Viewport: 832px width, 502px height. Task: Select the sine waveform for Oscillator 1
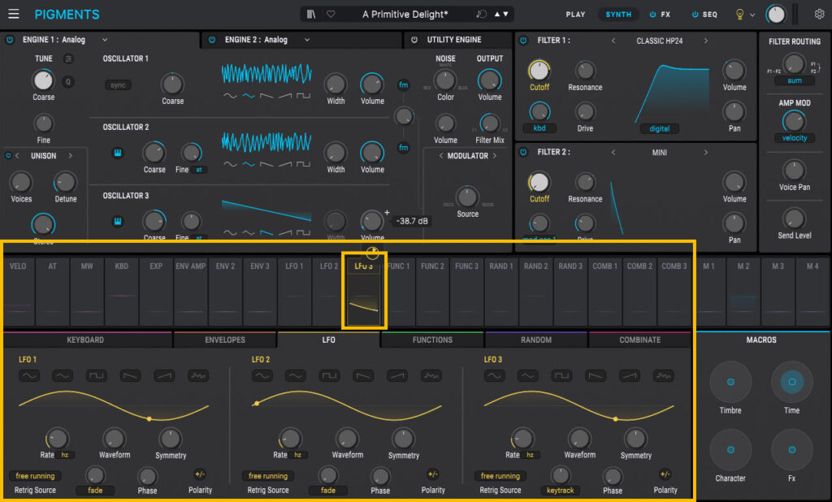pyautogui.click(x=230, y=96)
